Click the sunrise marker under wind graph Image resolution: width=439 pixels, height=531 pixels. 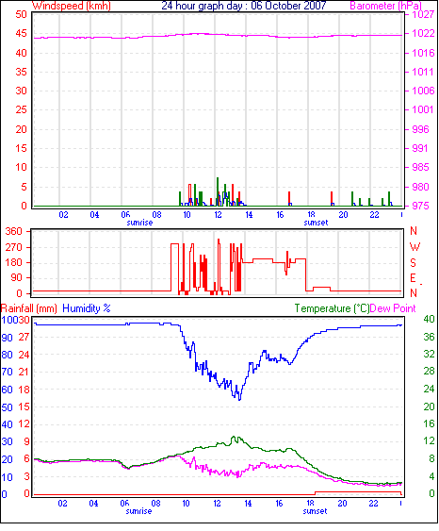139,223
